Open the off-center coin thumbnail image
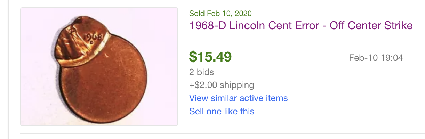The width and height of the screenshot is (425, 139). point(99,67)
